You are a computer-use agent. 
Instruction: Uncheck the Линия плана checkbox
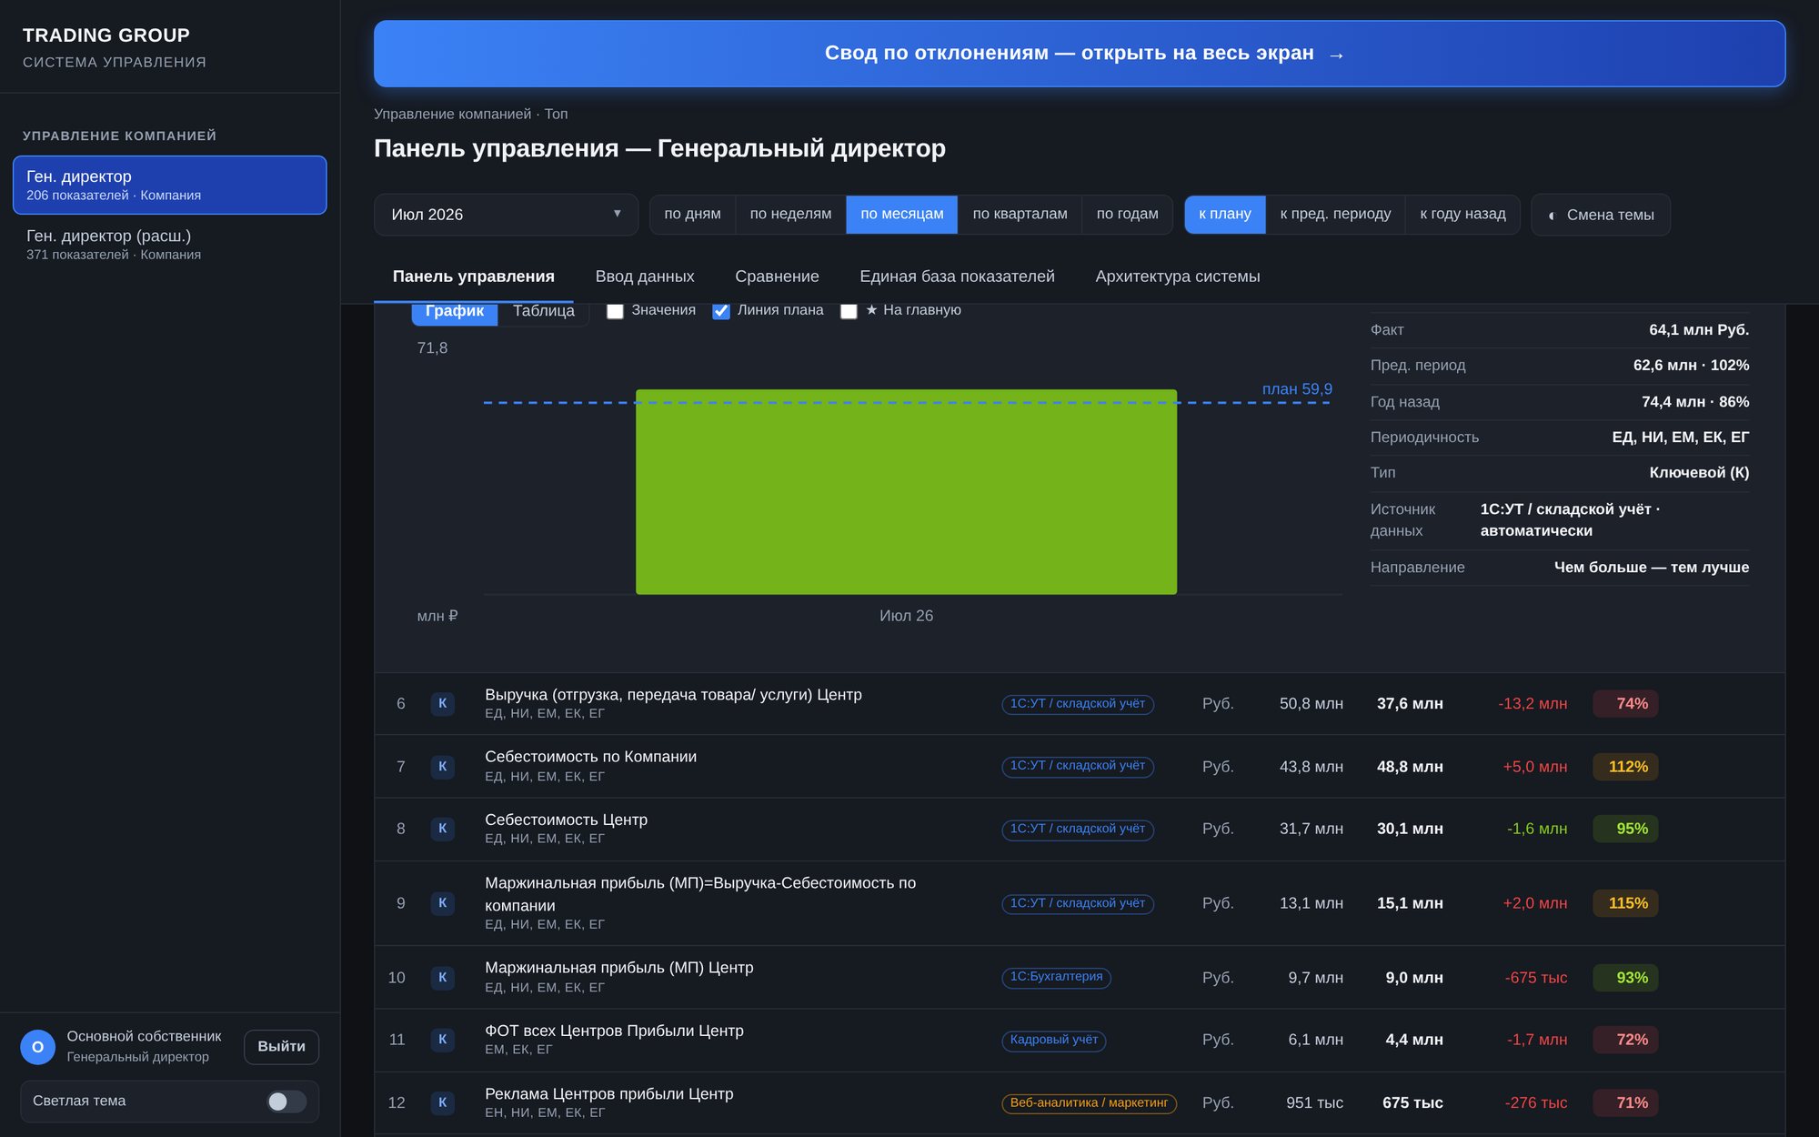720,311
